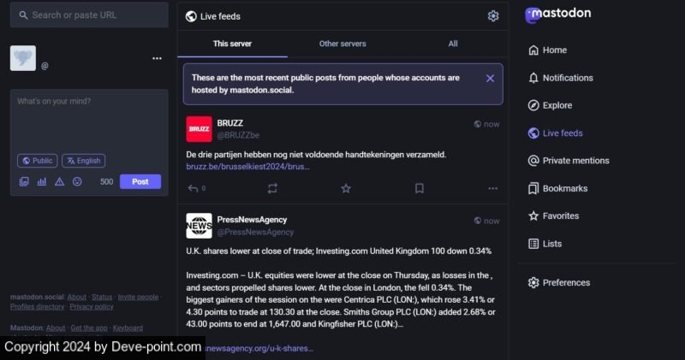Click the reply icon on BRUZZ post
This screenshot has height=360, width=685.
pyautogui.click(x=194, y=188)
